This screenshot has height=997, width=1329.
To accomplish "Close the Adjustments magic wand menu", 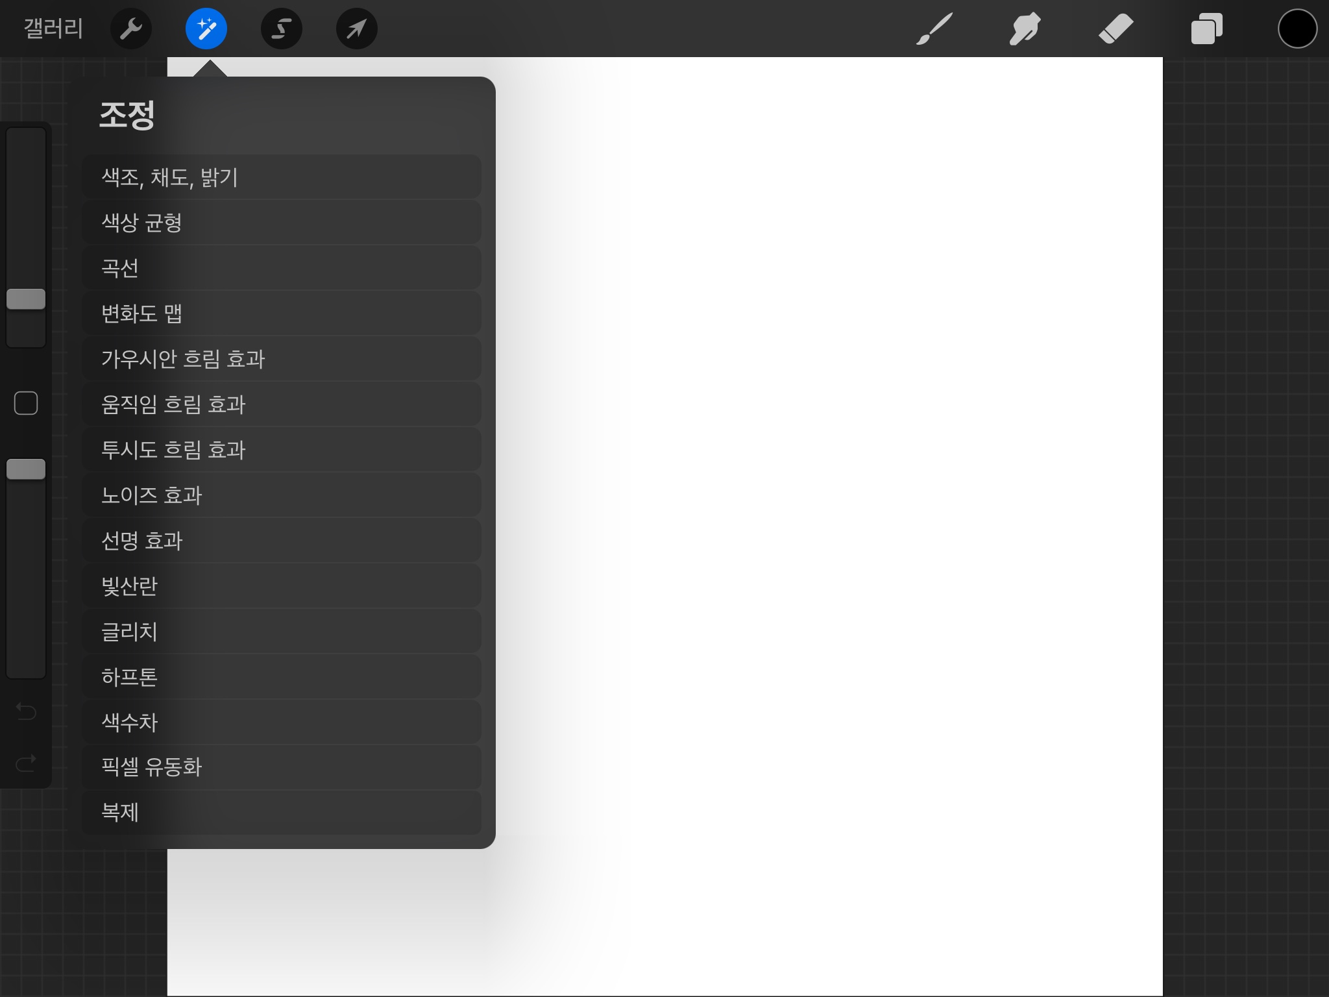I will (x=206, y=29).
